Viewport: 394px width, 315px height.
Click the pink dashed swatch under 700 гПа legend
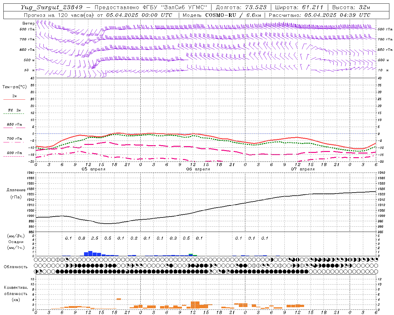(14, 142)
